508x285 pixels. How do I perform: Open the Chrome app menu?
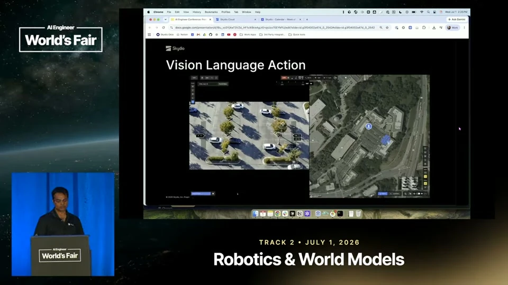[x=158, y=12]
